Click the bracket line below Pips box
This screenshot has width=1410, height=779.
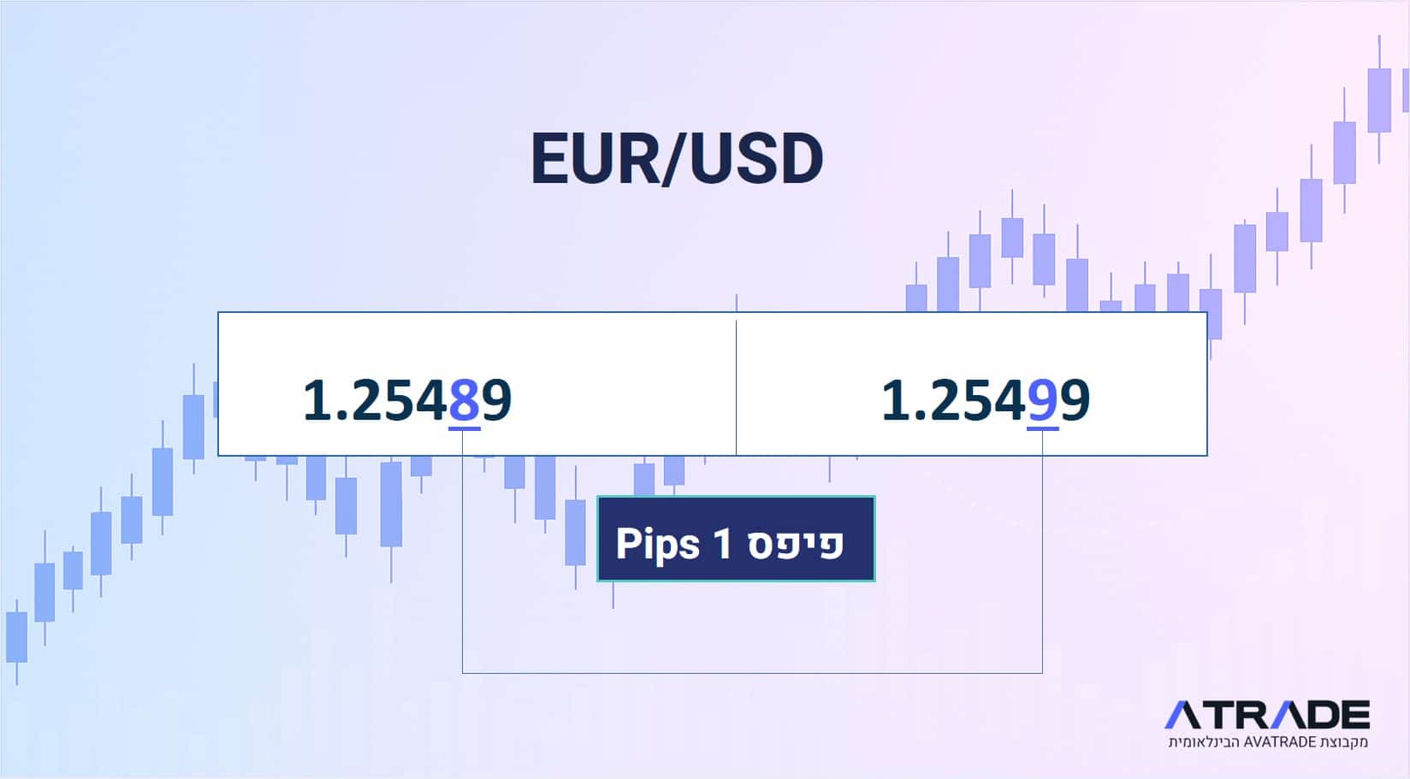point(752,673)
